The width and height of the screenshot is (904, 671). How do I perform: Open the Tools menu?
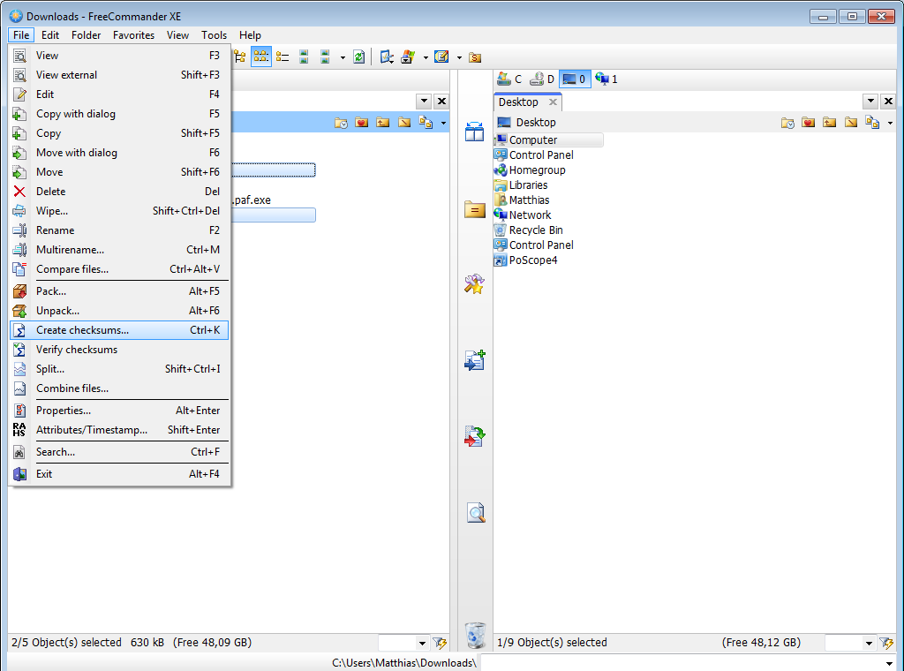214,35
